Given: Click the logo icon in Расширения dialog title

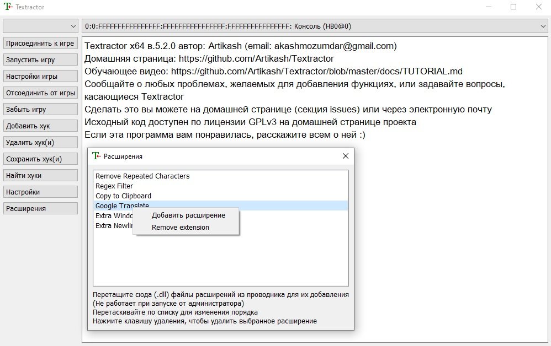Looking at the screenshot, I should 96,156.
